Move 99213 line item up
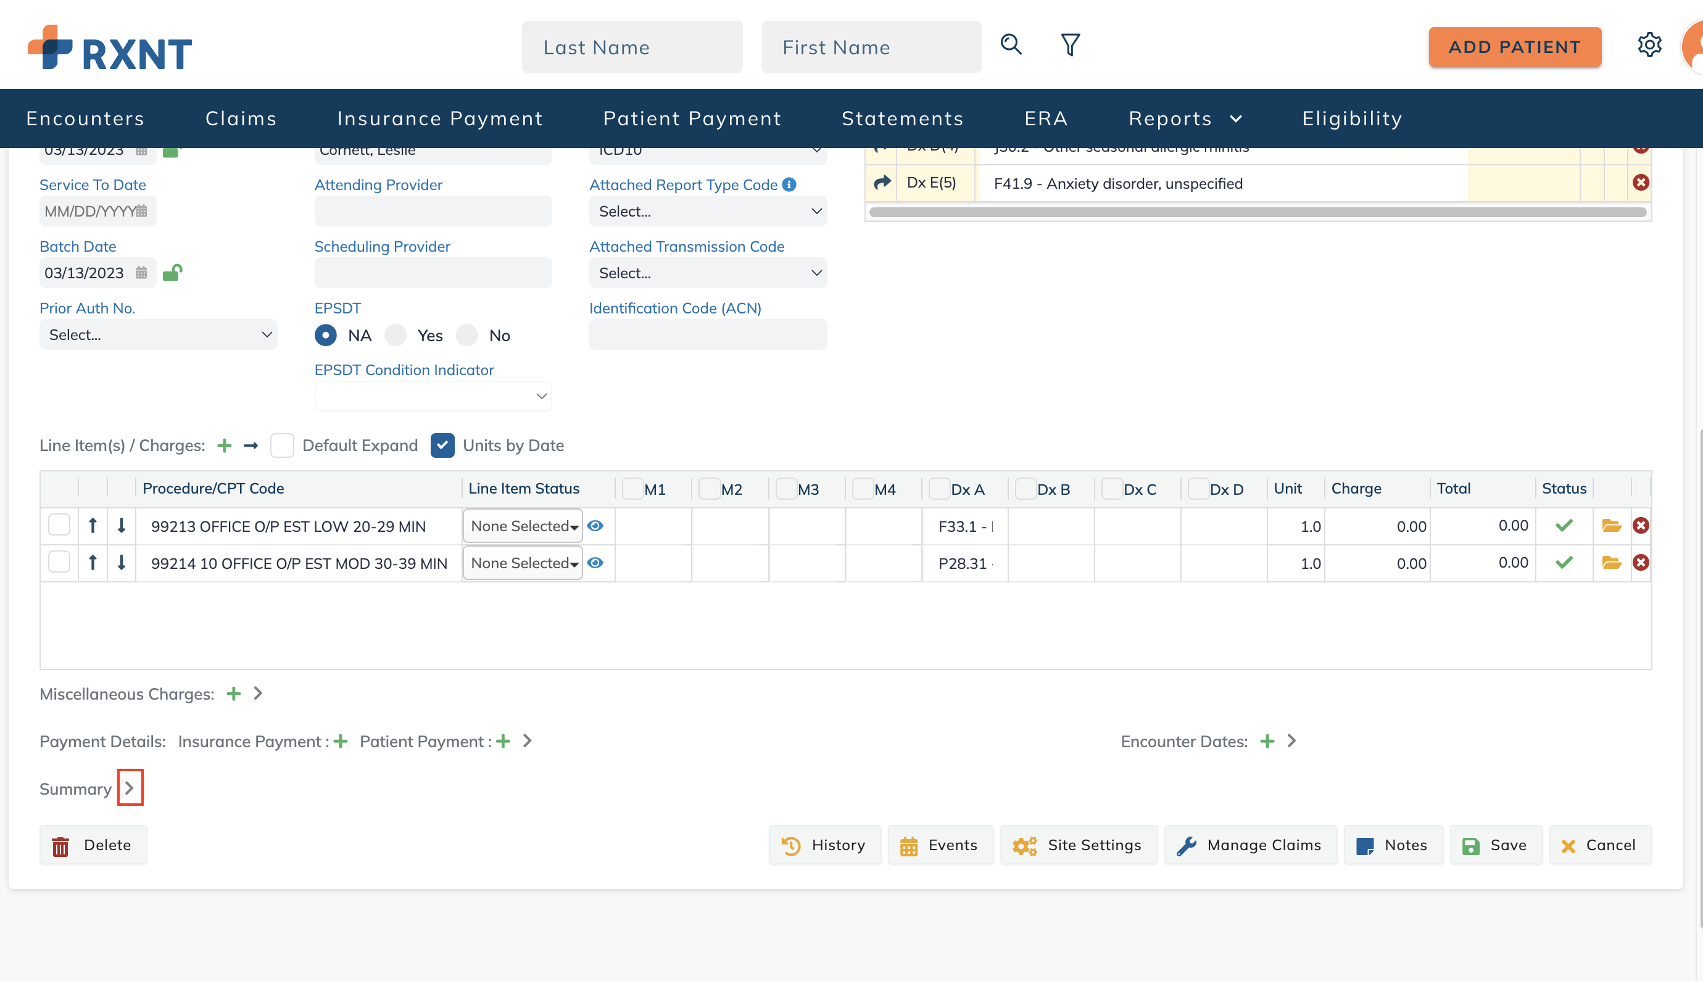The width and height of the screenshot is (1703, 981). point(93,526)
